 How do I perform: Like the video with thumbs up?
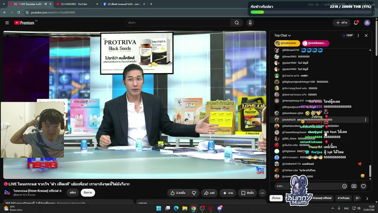pyautogui.click(x=178, y=193)
